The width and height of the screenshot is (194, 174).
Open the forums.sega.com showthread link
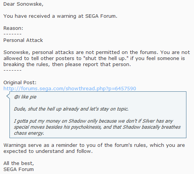tap(70, 89)
